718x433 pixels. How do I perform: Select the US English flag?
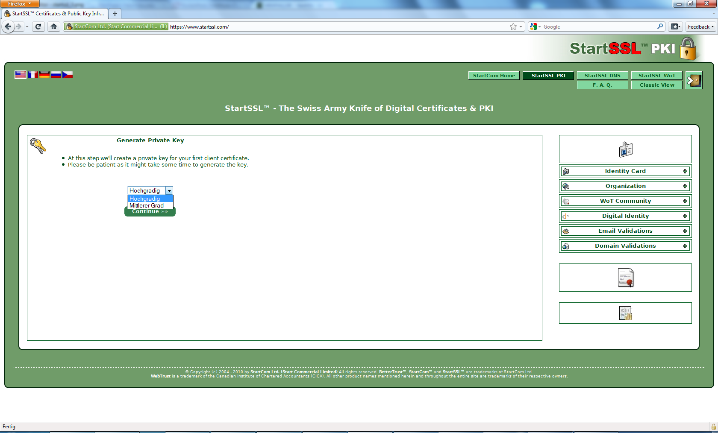coord(21,75)
